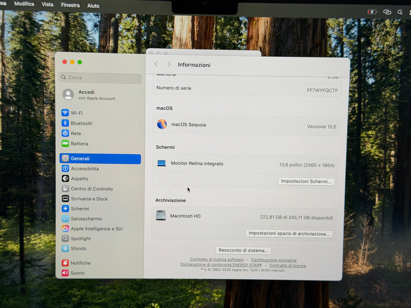
Task: Click Versione 15.5 text
Action: [321, 126]
